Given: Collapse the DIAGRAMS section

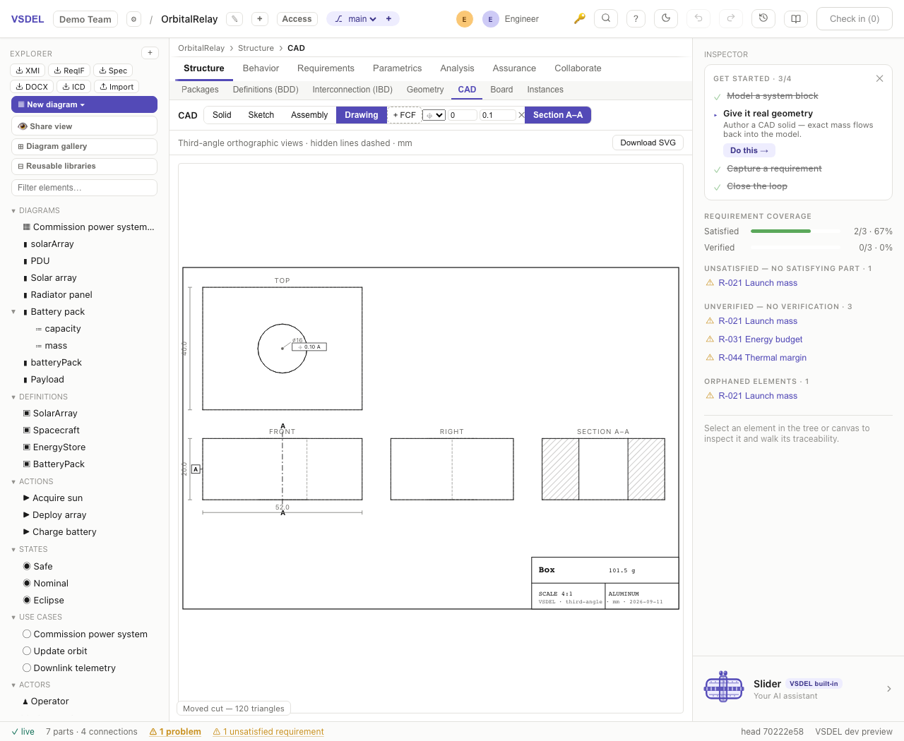Looking at the screenshot, I should click(x=13, y=211).
